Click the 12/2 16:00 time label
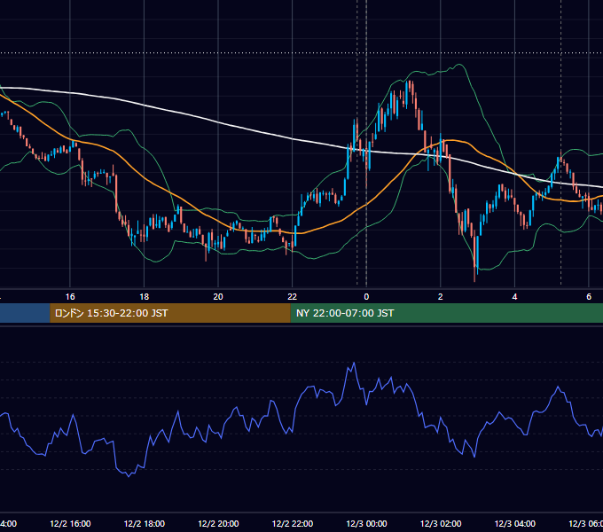 (x=70, y=523)
